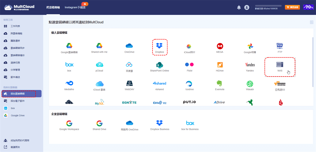Select the ownCloud cloud icon
This screenshot has width=316, height=152.
[x=69, y=102]
